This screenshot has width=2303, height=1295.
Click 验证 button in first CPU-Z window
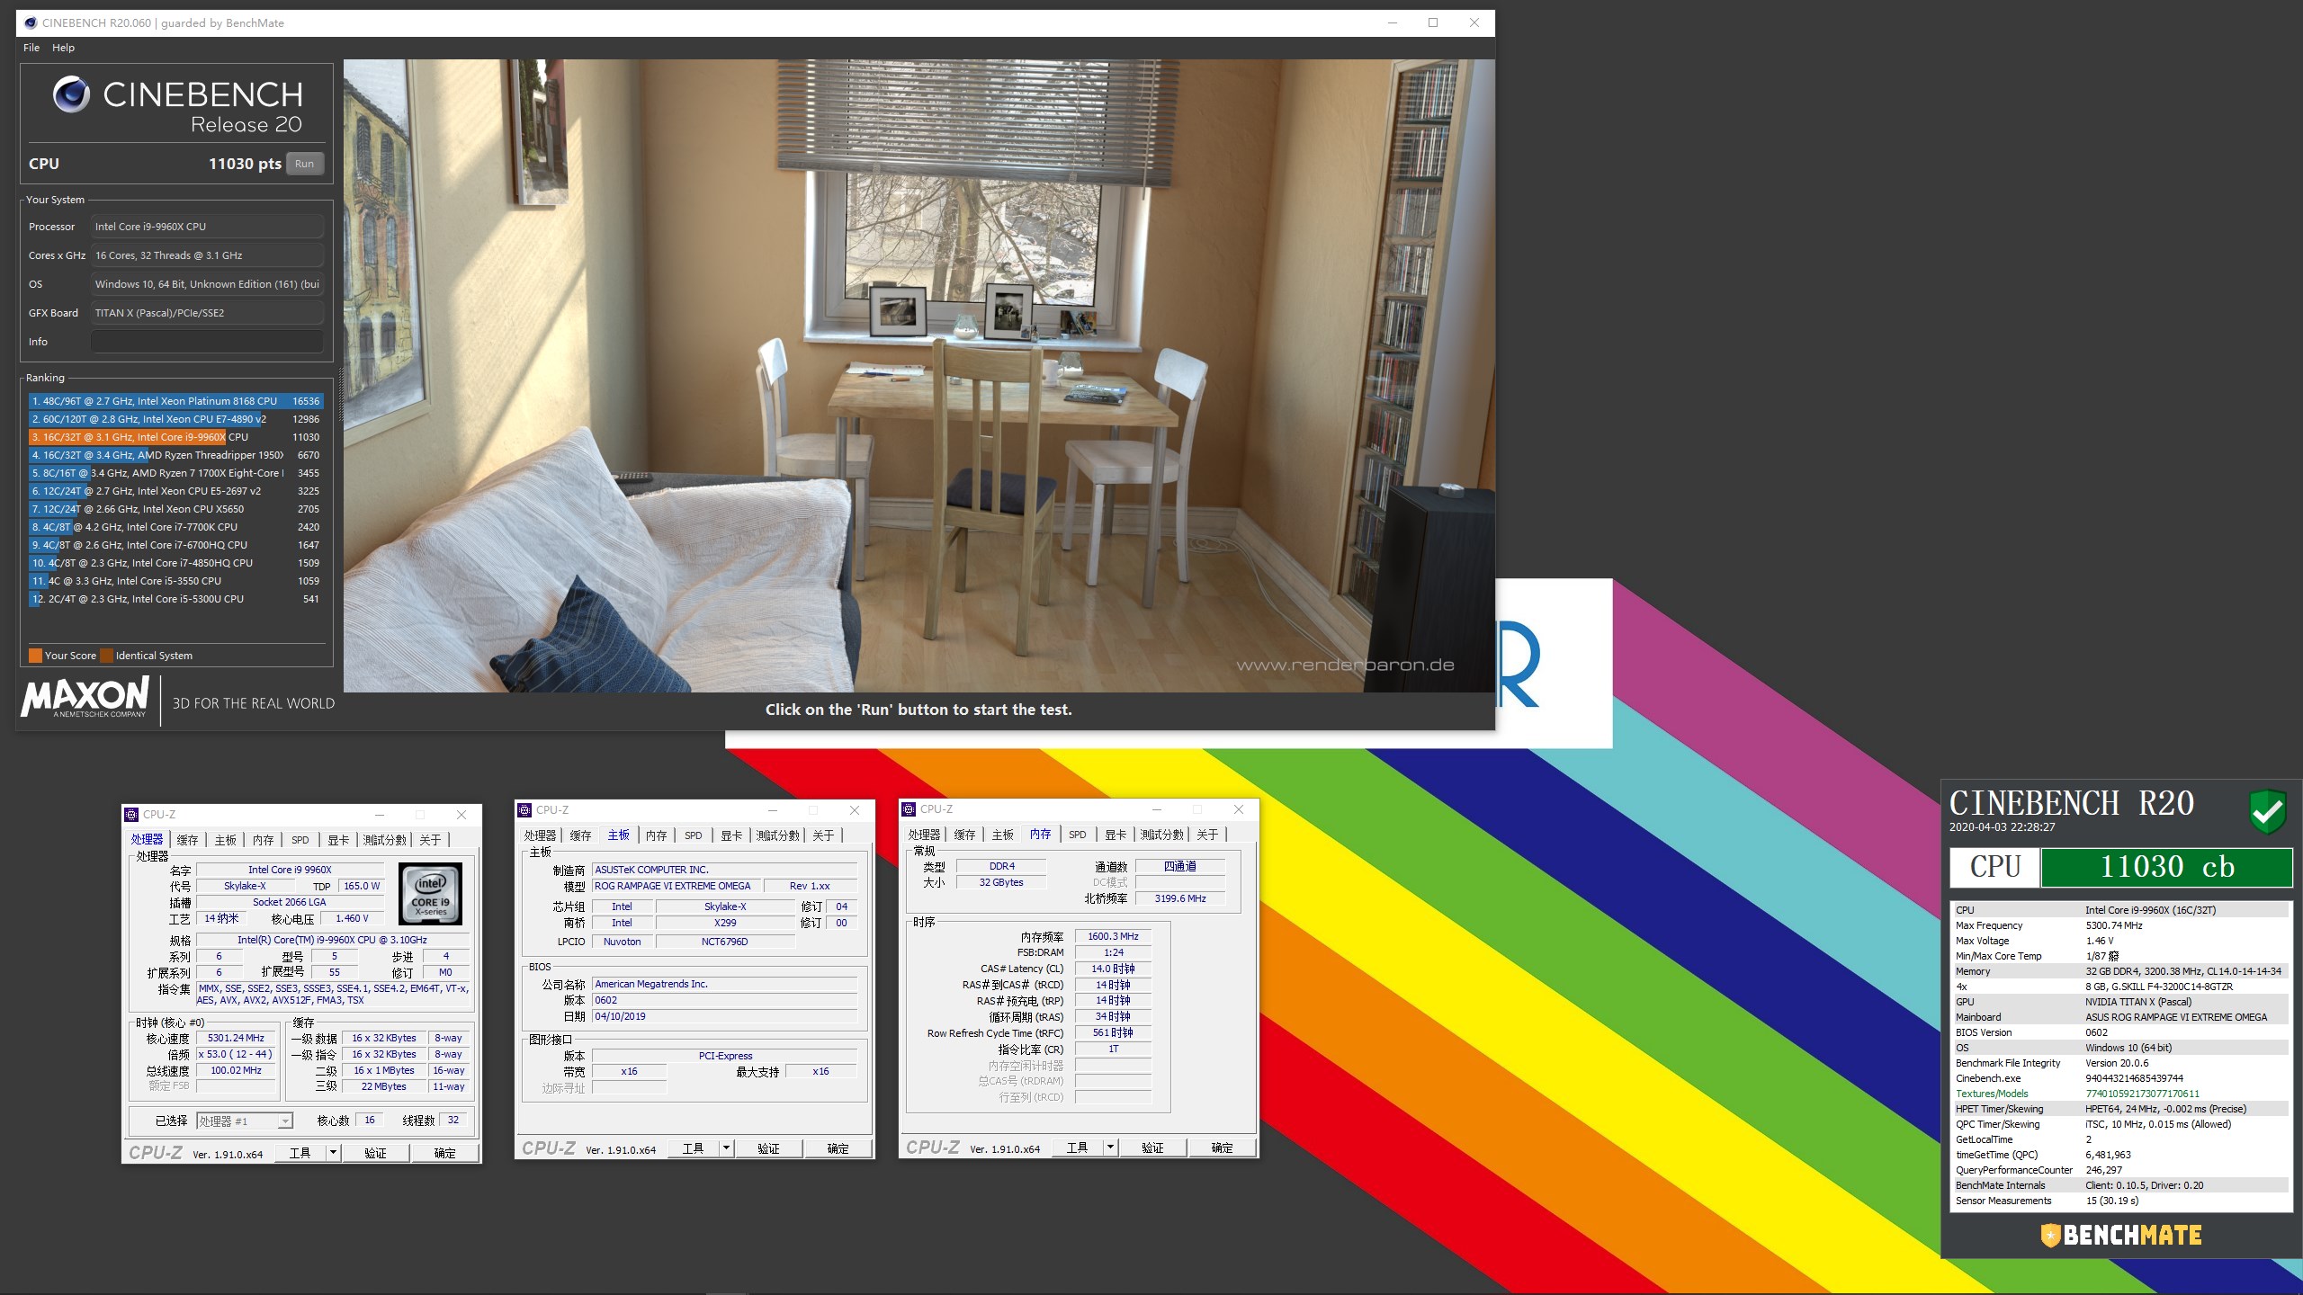pos(375,1153)
